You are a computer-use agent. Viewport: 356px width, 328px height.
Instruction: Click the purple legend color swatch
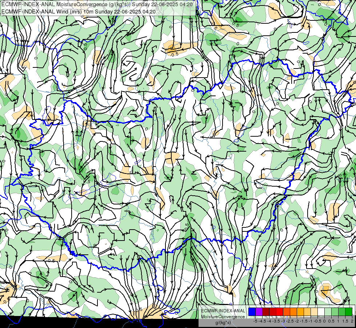coord(259,312)
